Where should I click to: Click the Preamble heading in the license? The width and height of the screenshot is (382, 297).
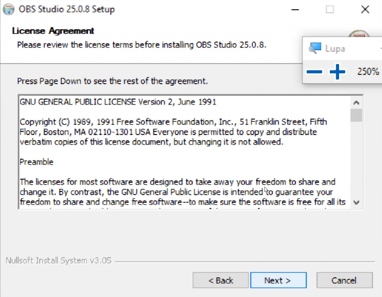37,162
